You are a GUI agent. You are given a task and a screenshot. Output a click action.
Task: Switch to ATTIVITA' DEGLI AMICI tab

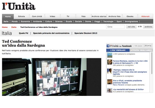coord(141,50)
